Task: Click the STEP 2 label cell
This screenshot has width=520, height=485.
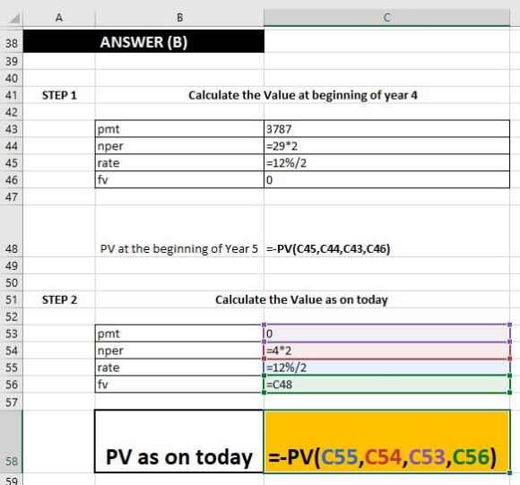Action: click(59, 300)
